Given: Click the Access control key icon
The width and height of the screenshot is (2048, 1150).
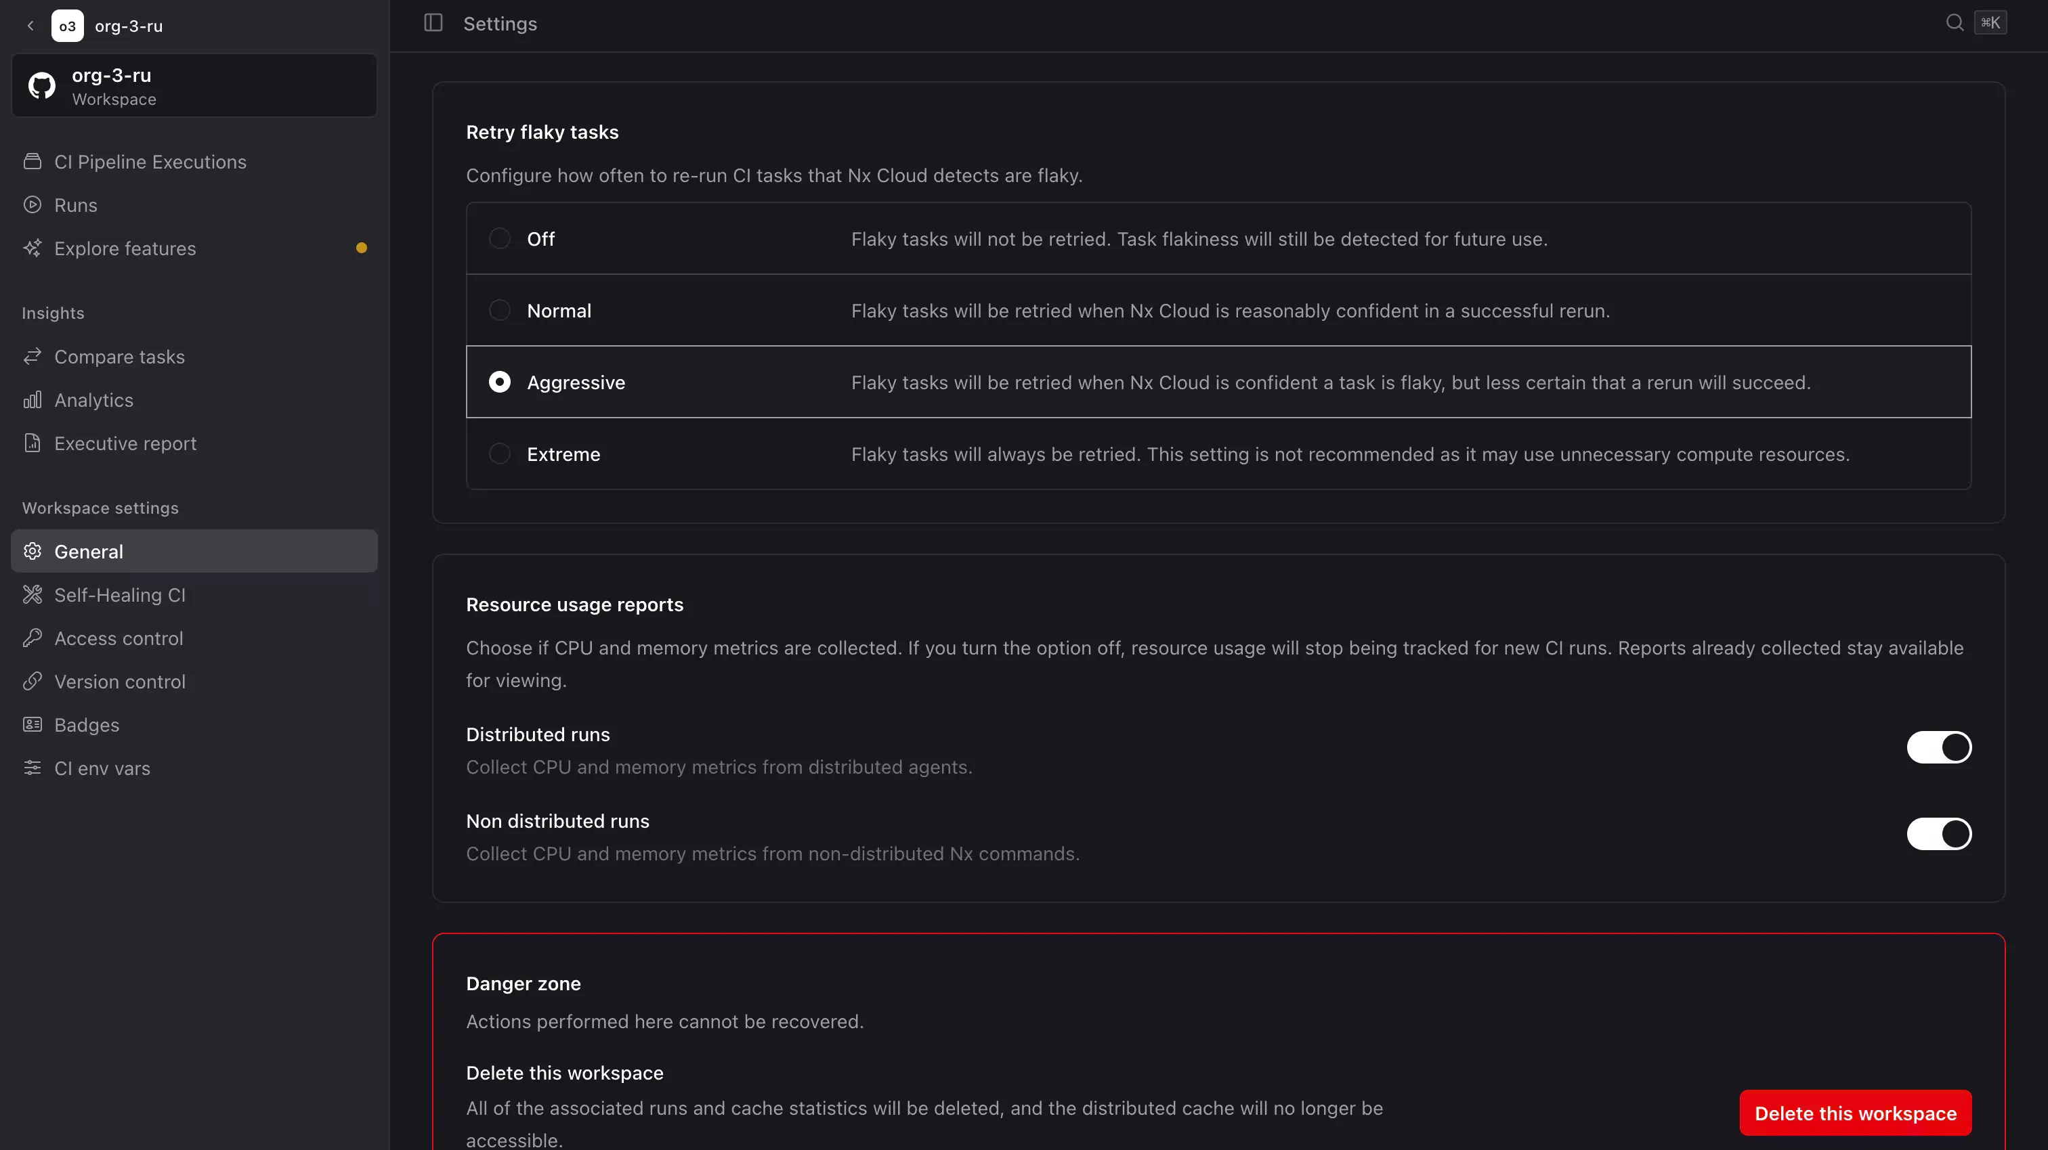Looking at the screenshot, I should [x=33, y=638].
